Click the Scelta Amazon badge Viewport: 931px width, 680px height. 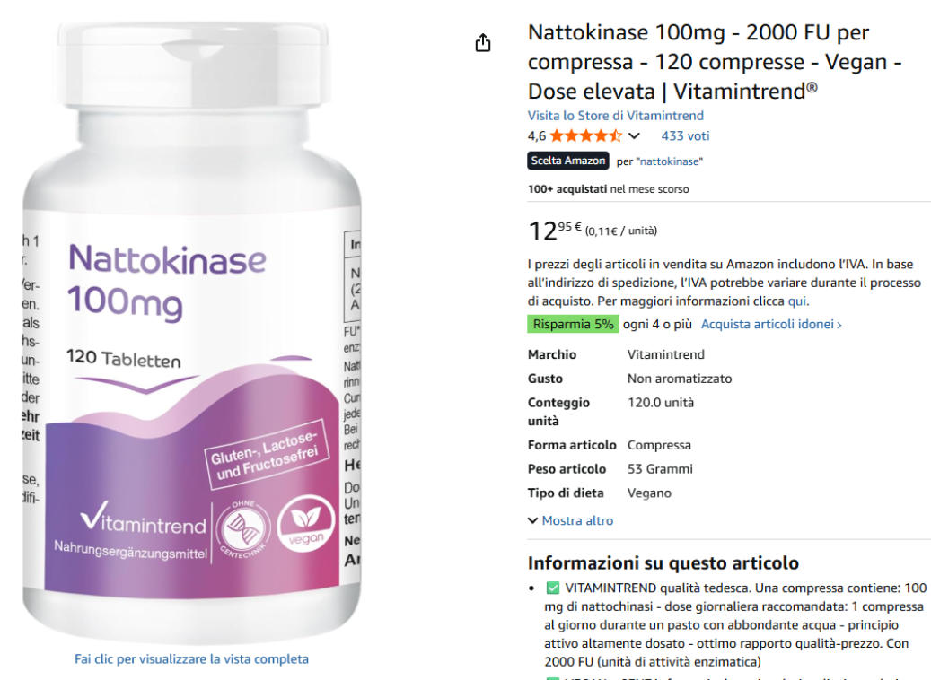click(x=567, y=161)
